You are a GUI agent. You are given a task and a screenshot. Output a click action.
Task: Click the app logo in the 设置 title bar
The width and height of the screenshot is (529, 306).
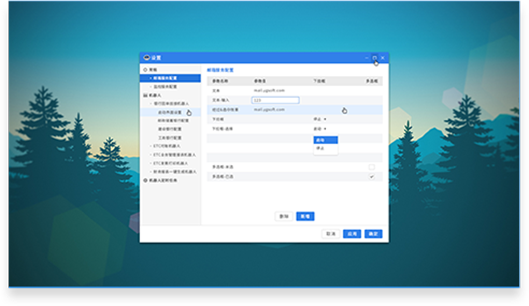click(x=146, y=57)
